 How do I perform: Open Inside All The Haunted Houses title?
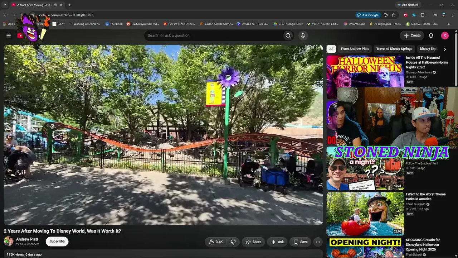click(427, 62)
